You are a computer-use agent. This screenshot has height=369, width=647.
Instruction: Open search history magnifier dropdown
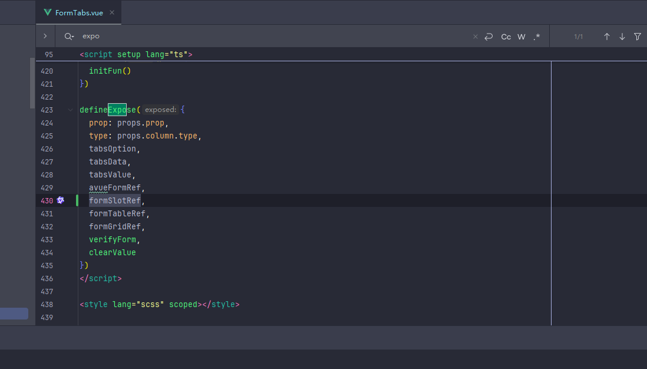[69, 37]
